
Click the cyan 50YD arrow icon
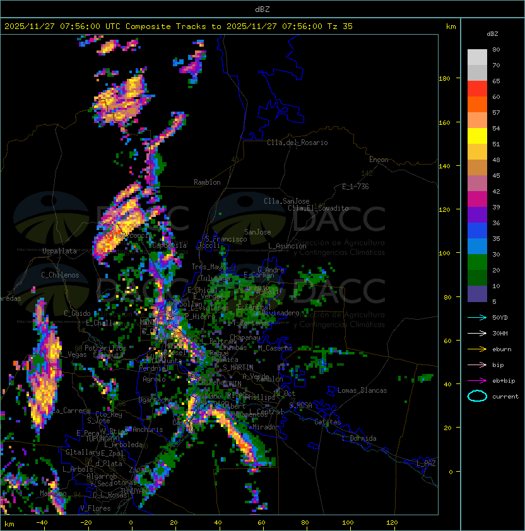coord(477,317)
